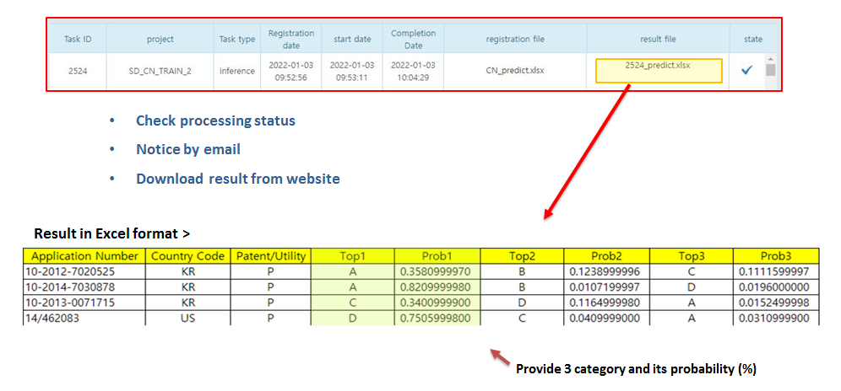This screenshot has height=391, width=841.
Task: Click 'Provide 3 category and its probability' note
Action: click(636, 369)
